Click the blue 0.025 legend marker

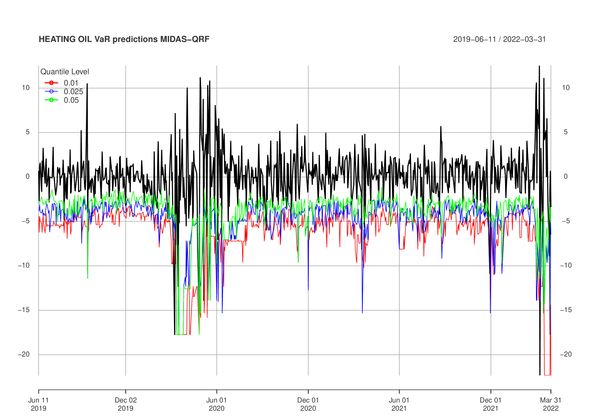tap(51, 92)
